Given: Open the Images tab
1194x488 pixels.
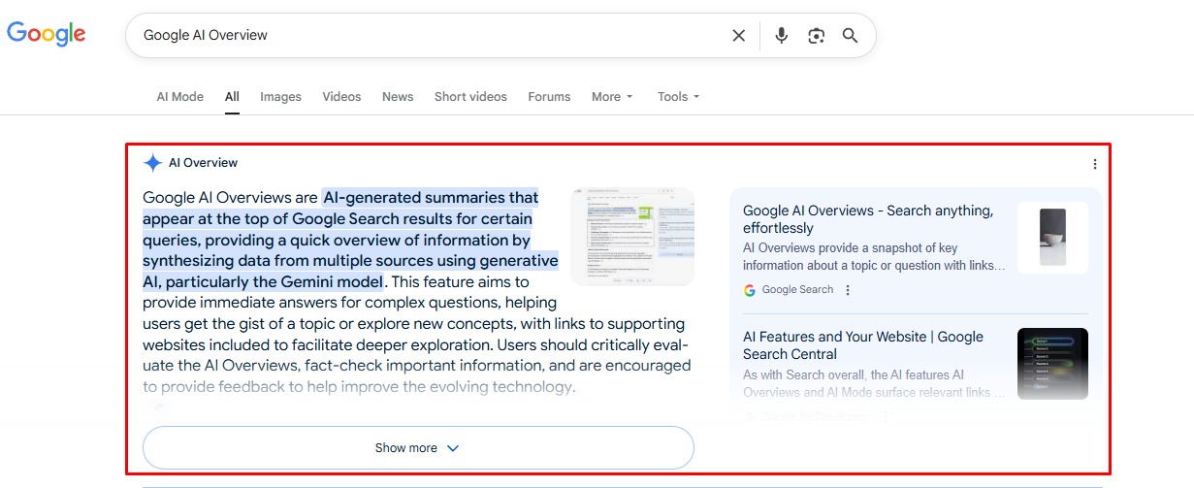Looking at the screenshot, I should pyautogui.click(x=280, y=97).
